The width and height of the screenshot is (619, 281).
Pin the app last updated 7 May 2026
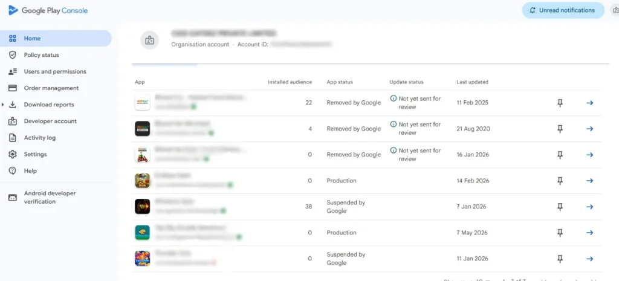[560, 233]
